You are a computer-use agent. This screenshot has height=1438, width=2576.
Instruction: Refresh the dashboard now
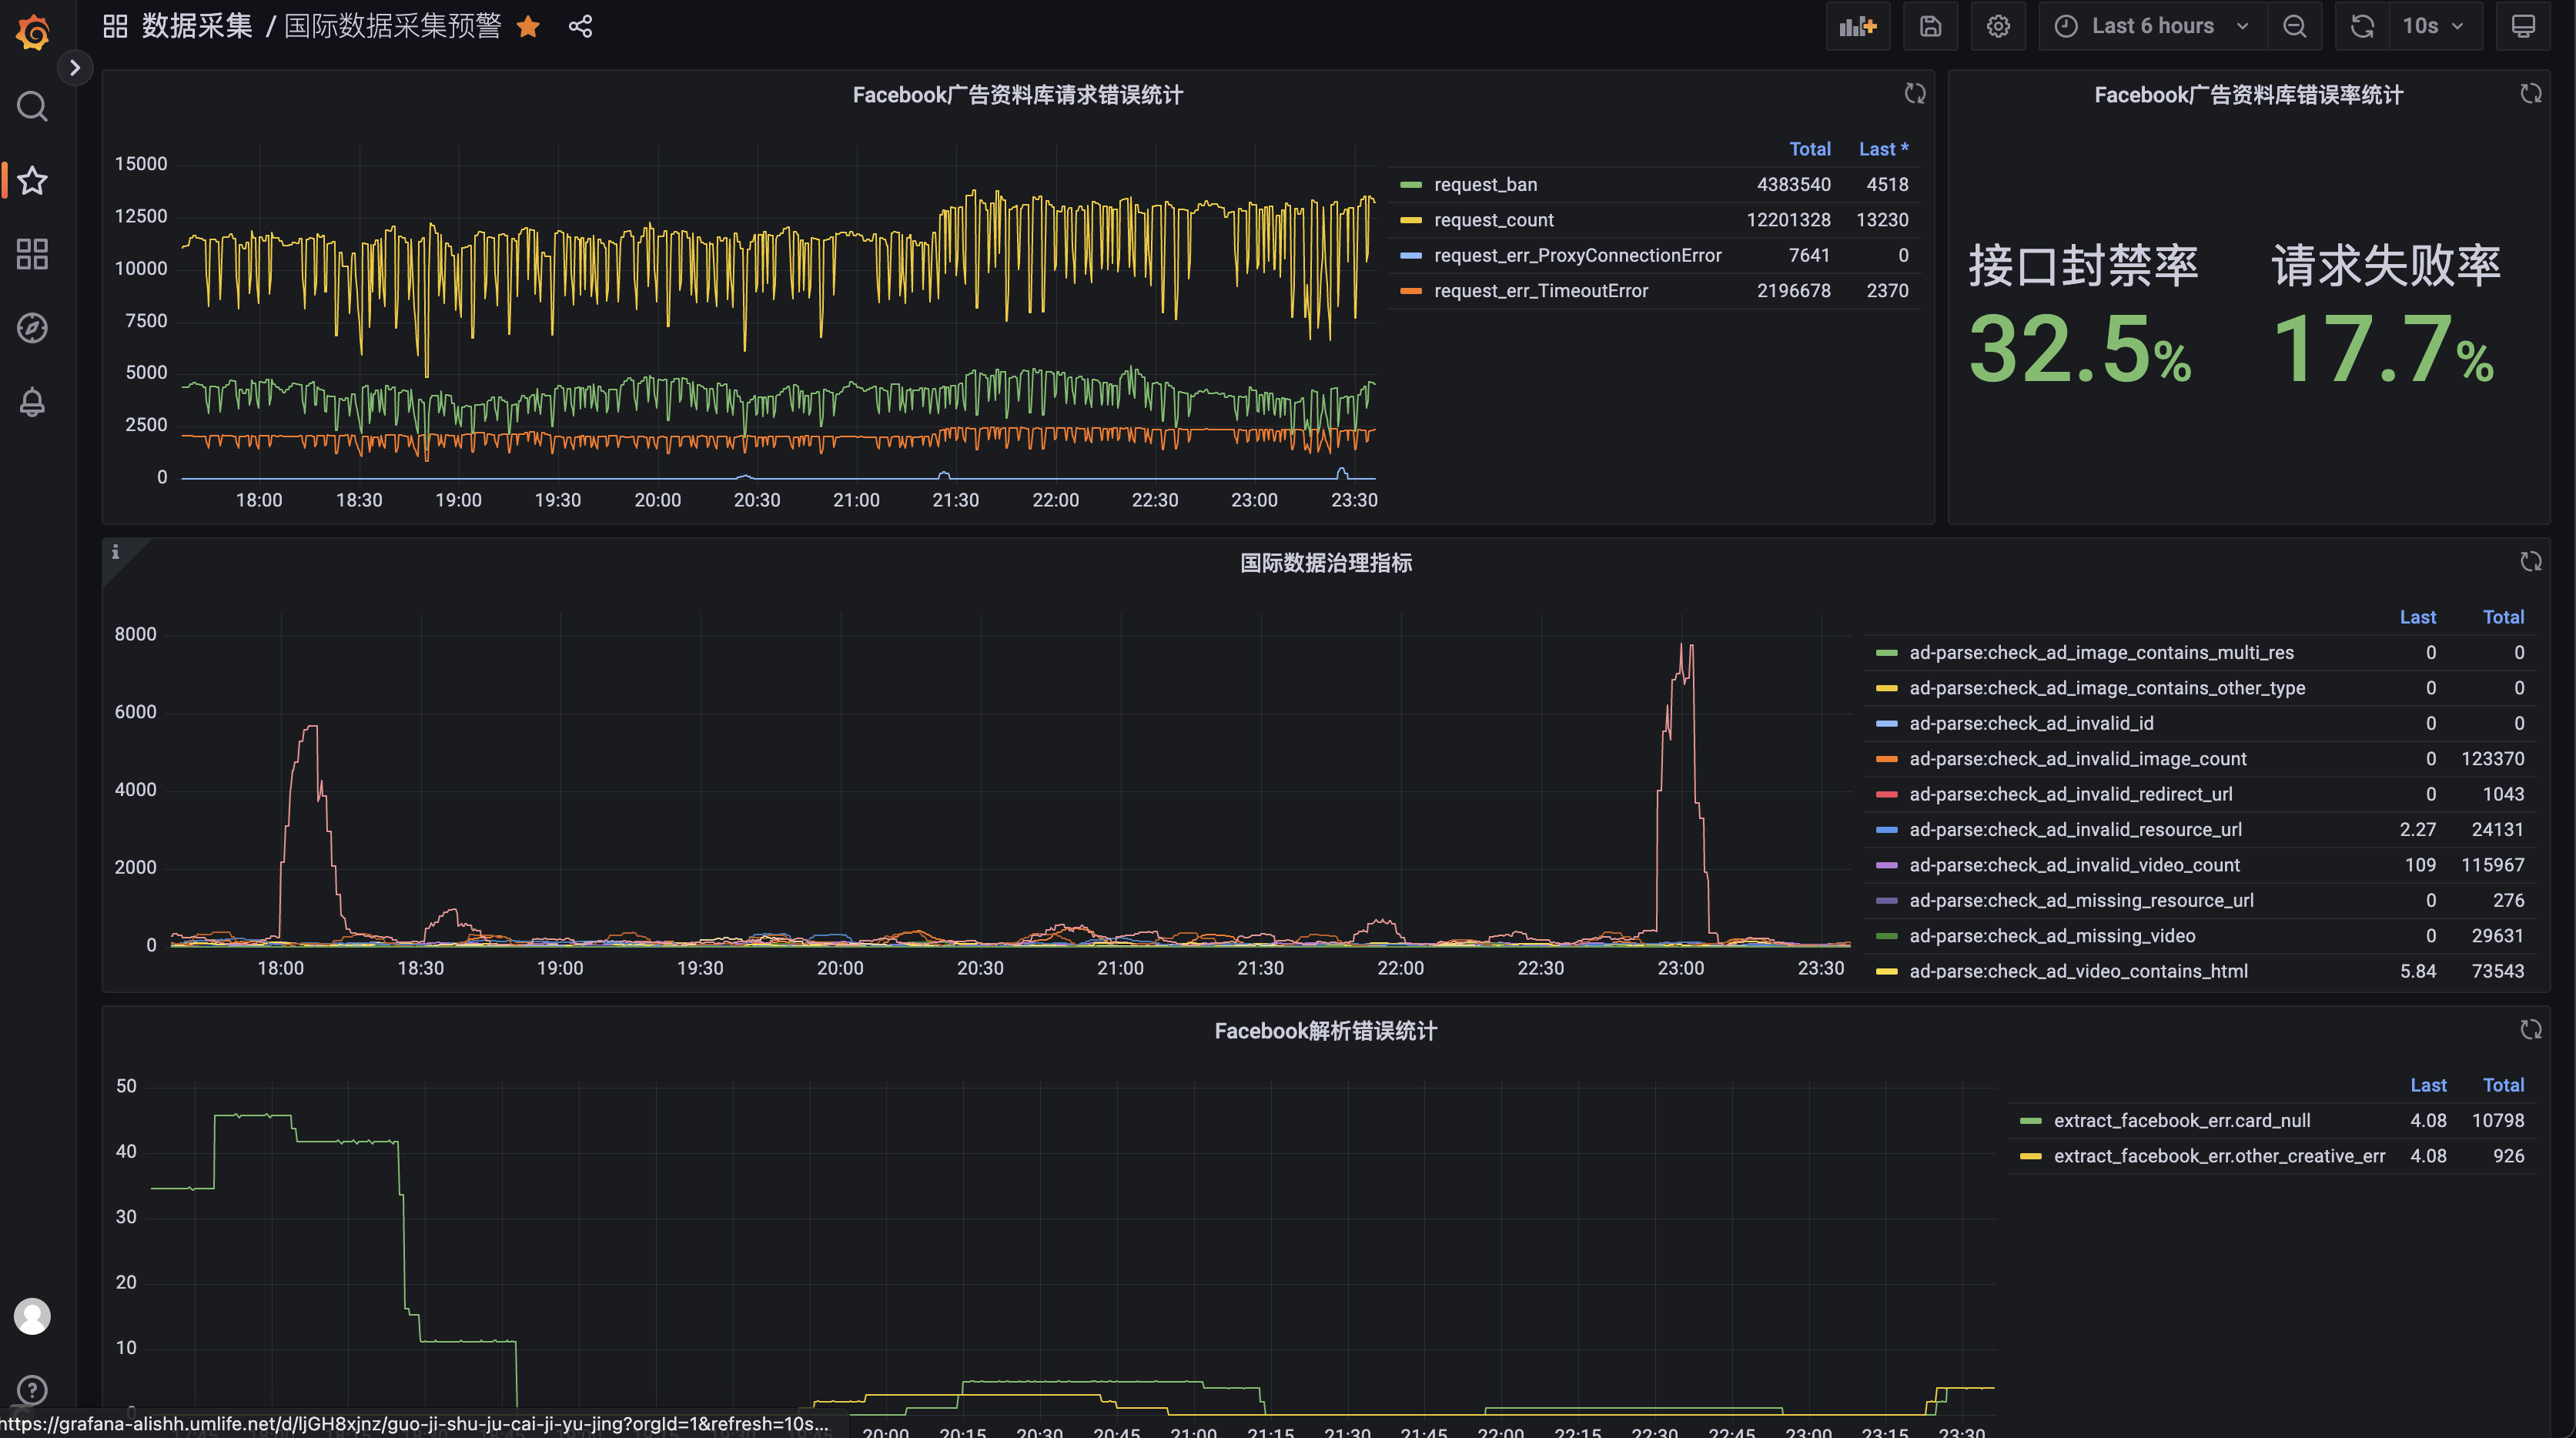(2362, 26)
